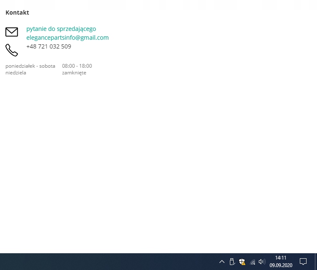Click the 'Kontakt' heading

(x=17, y=13)
